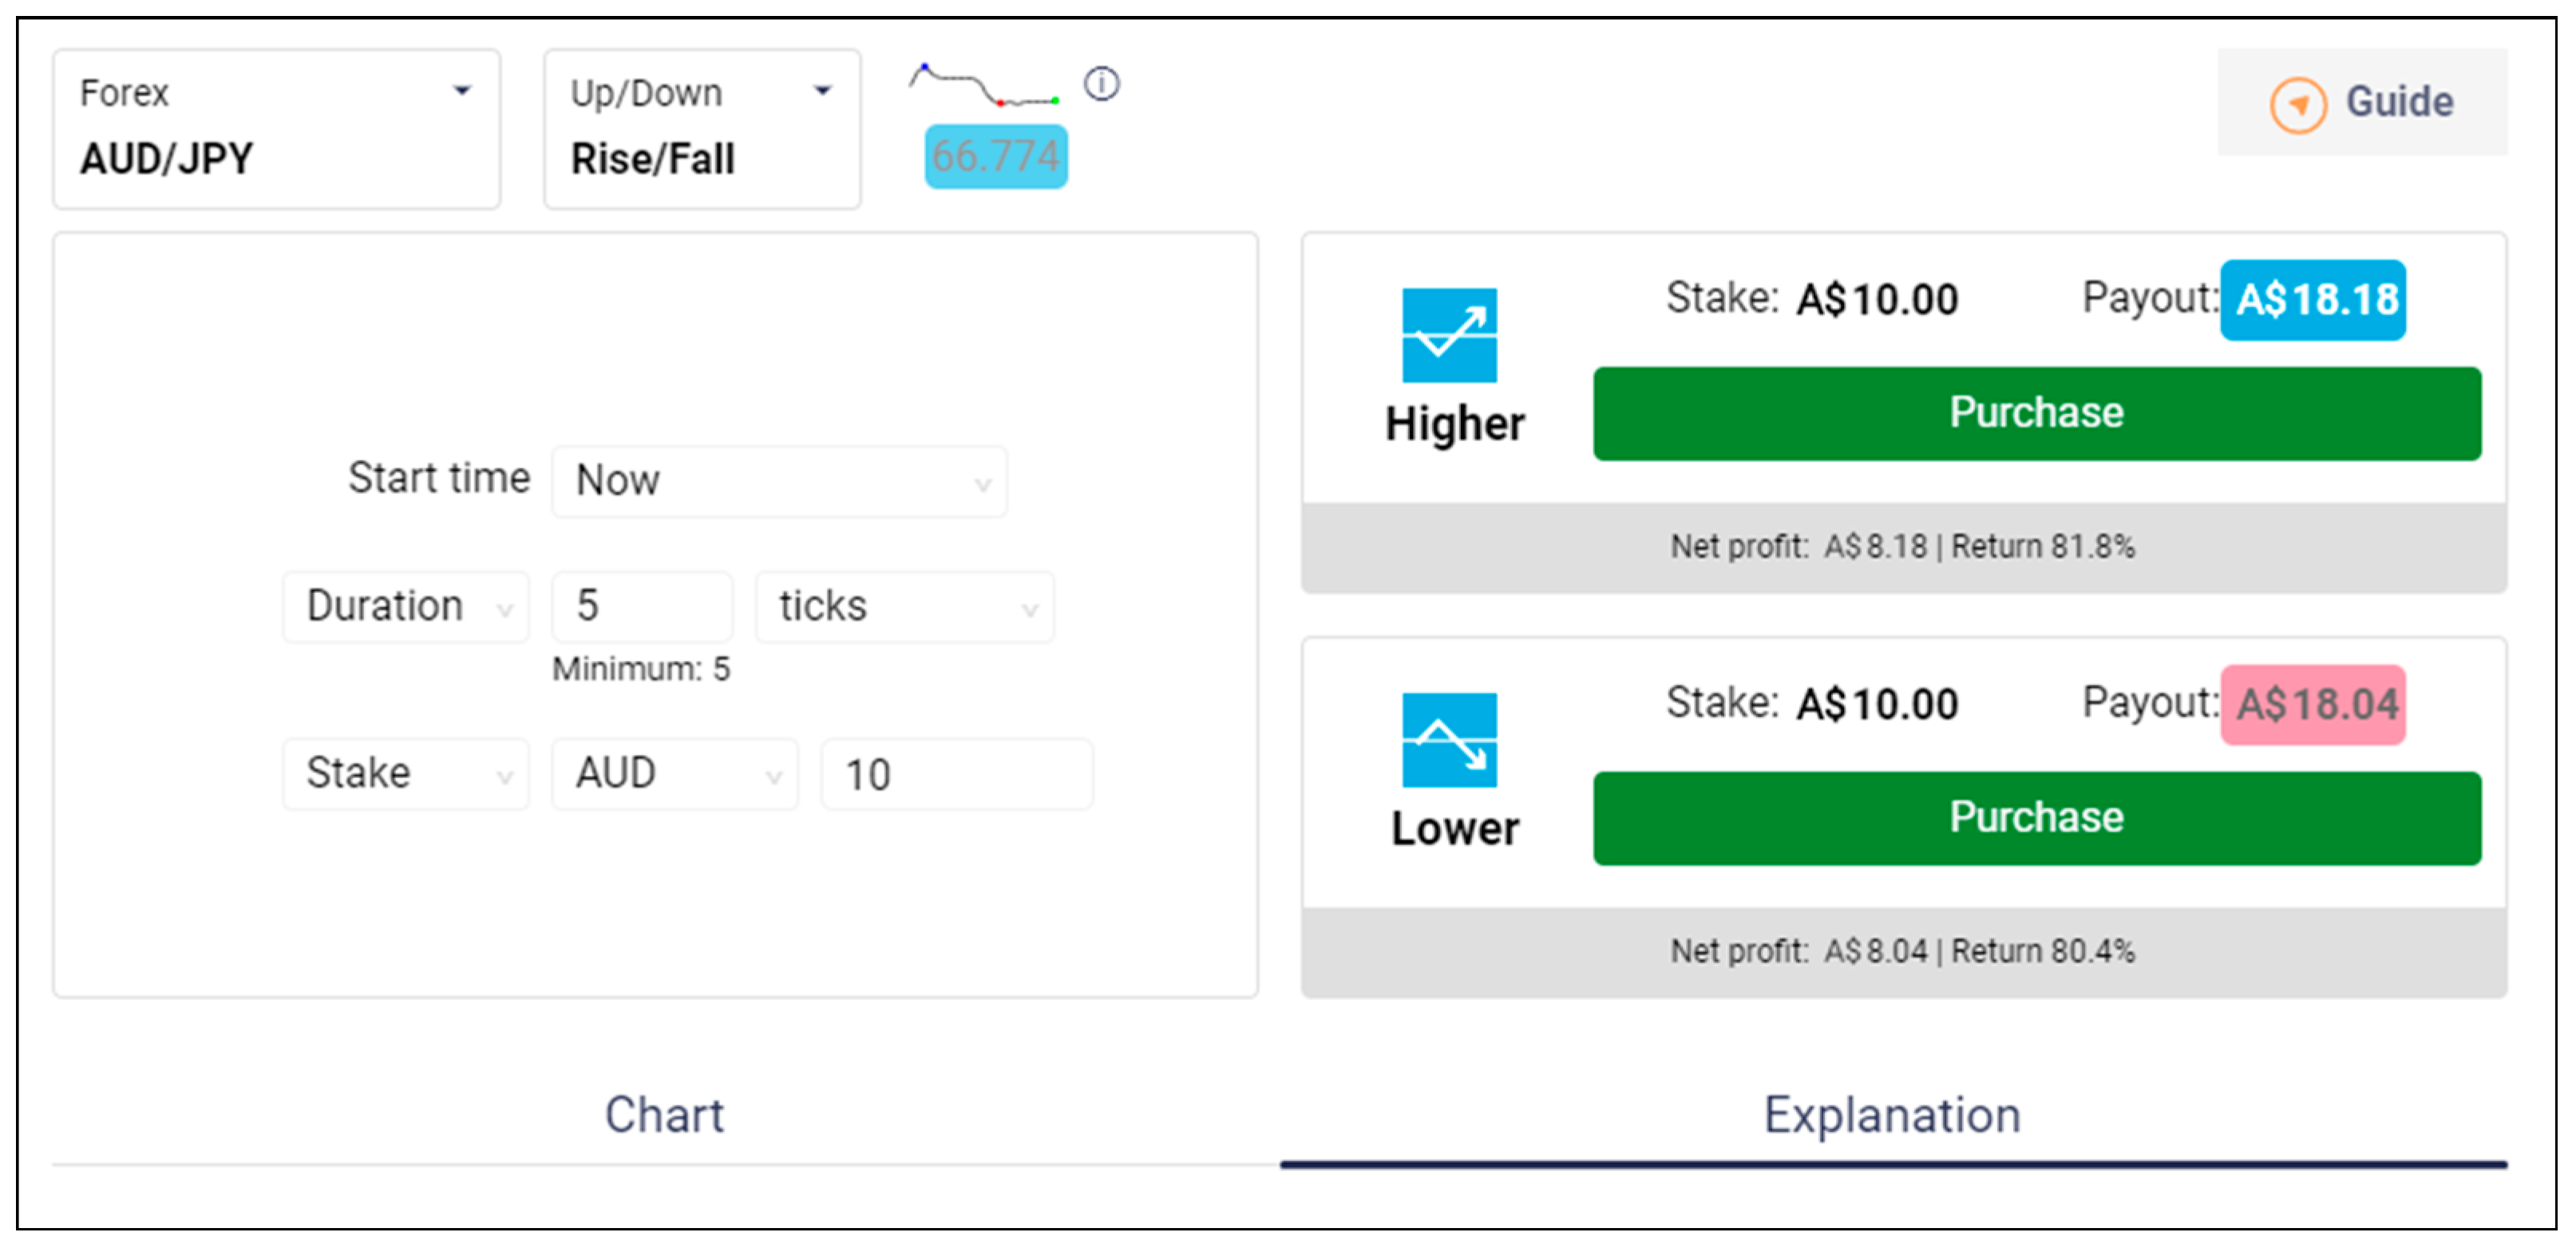This screenshot has width=2576, height=1256.
Task: Open the Up/Down Rise/Fall contract dropdown
Action: 701,128
